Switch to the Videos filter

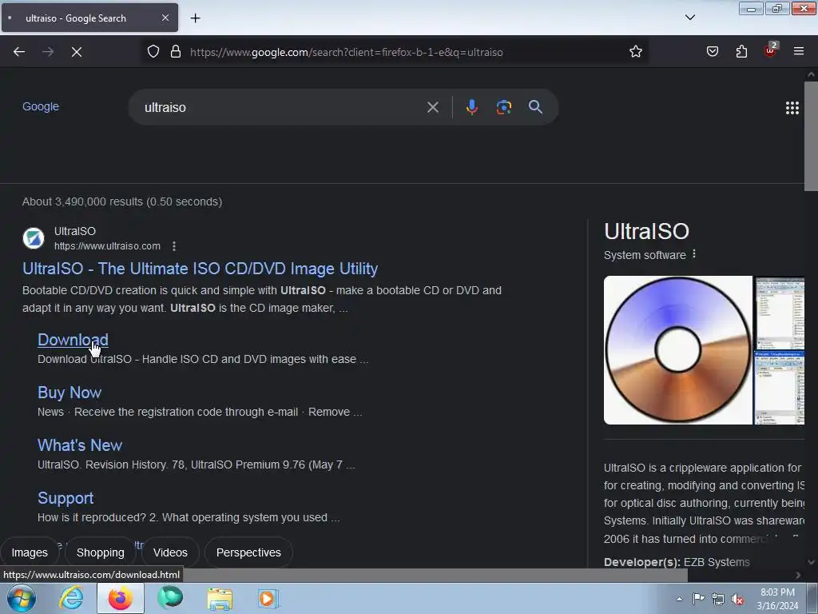(x=170, y=552)
